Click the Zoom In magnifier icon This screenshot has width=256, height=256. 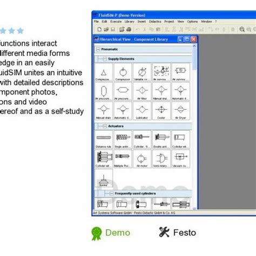(x=242, y=29)
